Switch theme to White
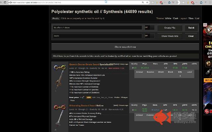Screen dimensions: 212x132 click(168, 18)
